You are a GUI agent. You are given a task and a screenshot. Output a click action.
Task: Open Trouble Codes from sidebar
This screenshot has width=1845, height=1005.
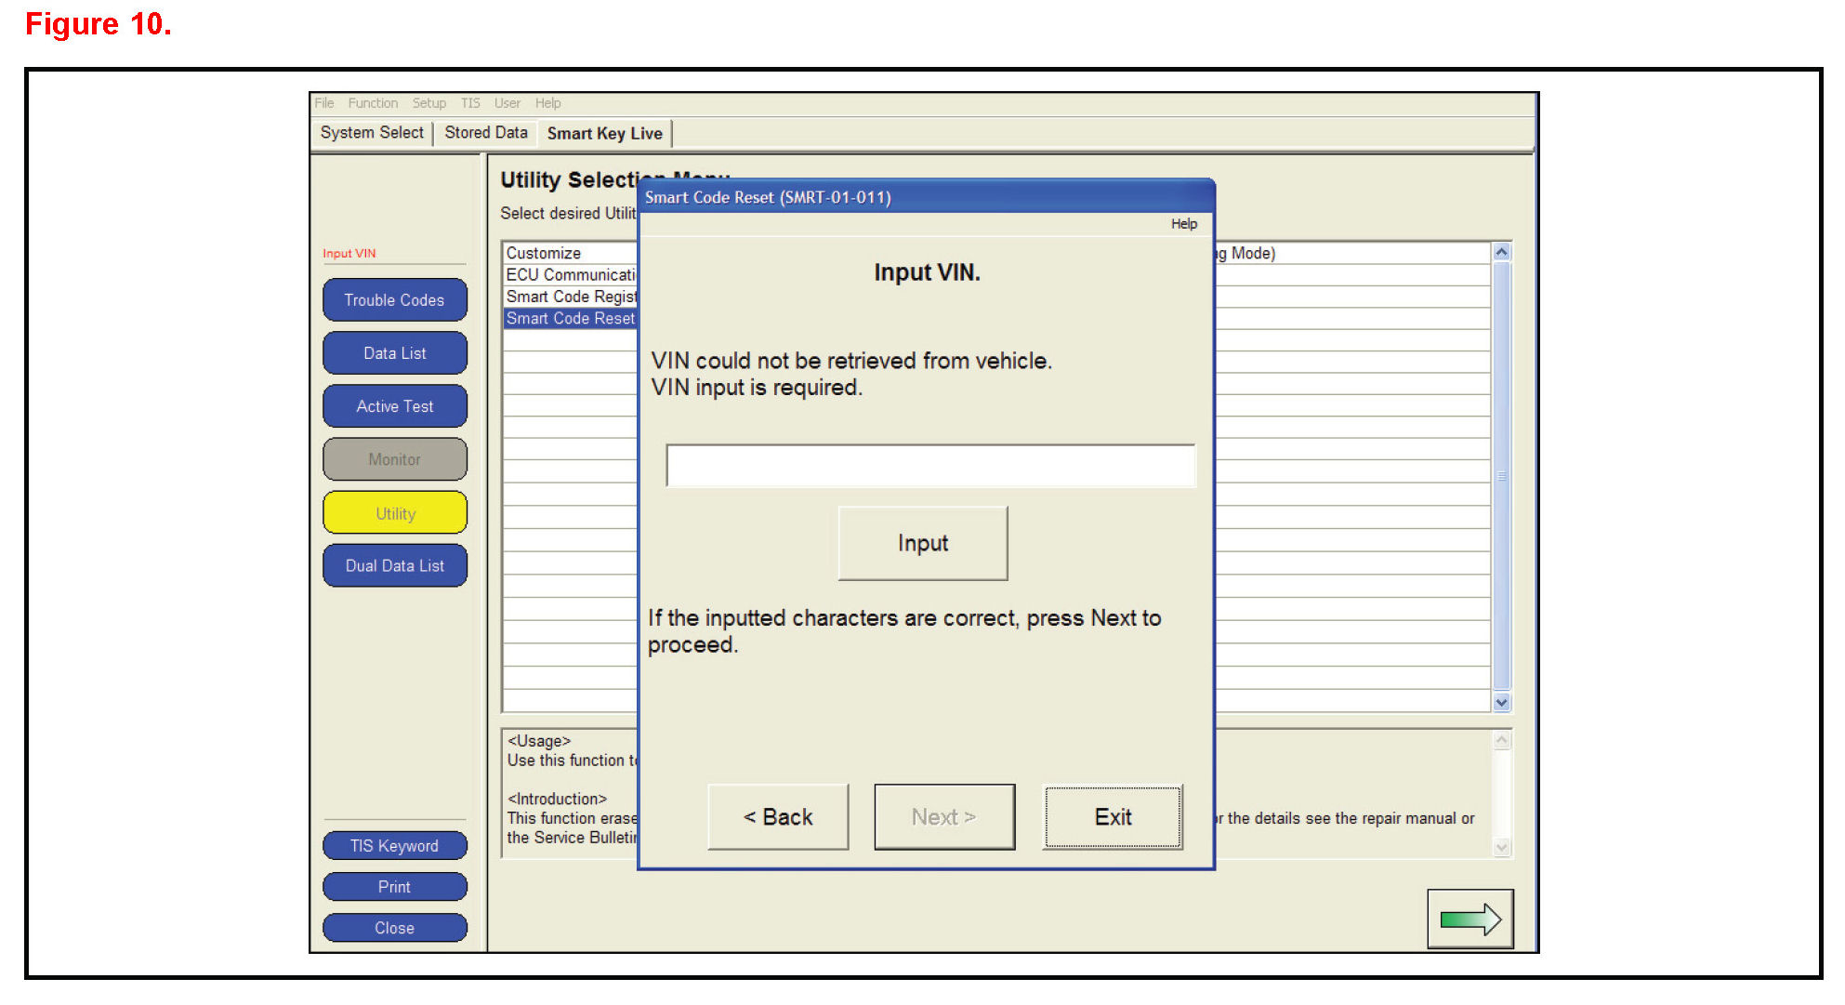point(394,300)
